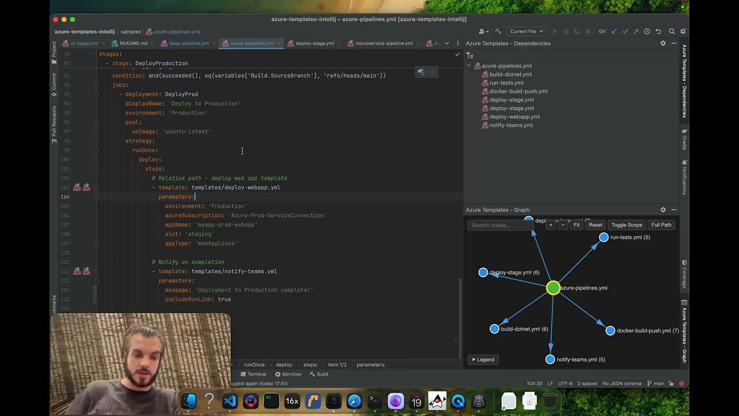Zoom in graph with plus button

tap(551, 225)
